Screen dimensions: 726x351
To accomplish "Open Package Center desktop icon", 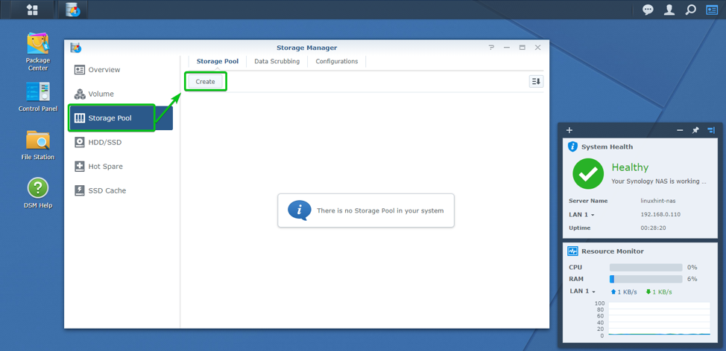I will coord(37,44).
